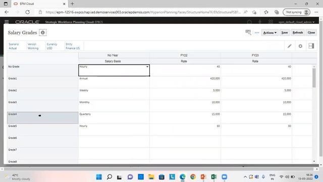The image size is (323, 182).
Task: Click Grade3 Monthly salary basis cell
Action: (114, 106)
